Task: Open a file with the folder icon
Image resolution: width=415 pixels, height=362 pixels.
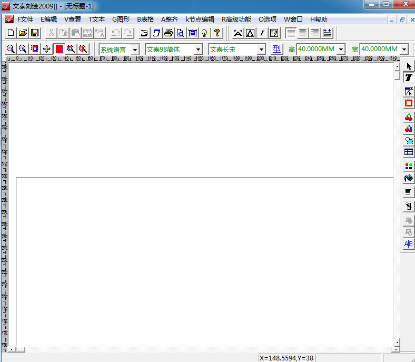Action: coord(23,33)
